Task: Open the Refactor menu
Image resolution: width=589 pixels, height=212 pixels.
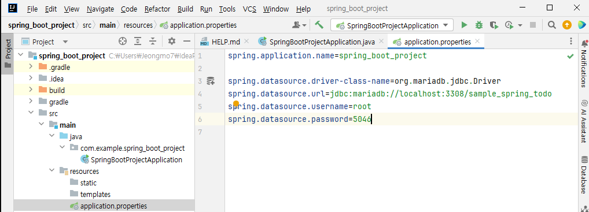Action: click(x=157, y=9)
